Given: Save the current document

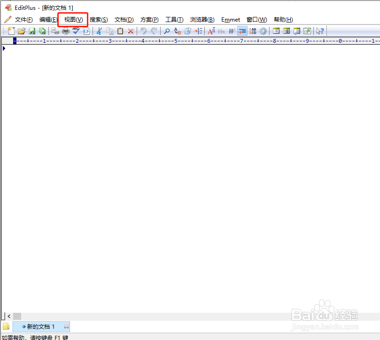Looking at the screenshot, I should [x=32, y=31].
